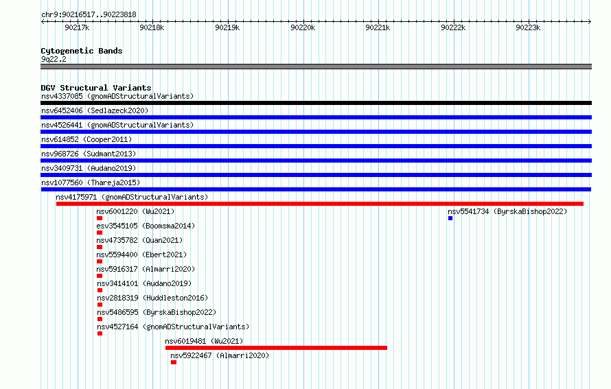
Task: Click the Cytogenetic Bands track title
Action: coord(82,51)
